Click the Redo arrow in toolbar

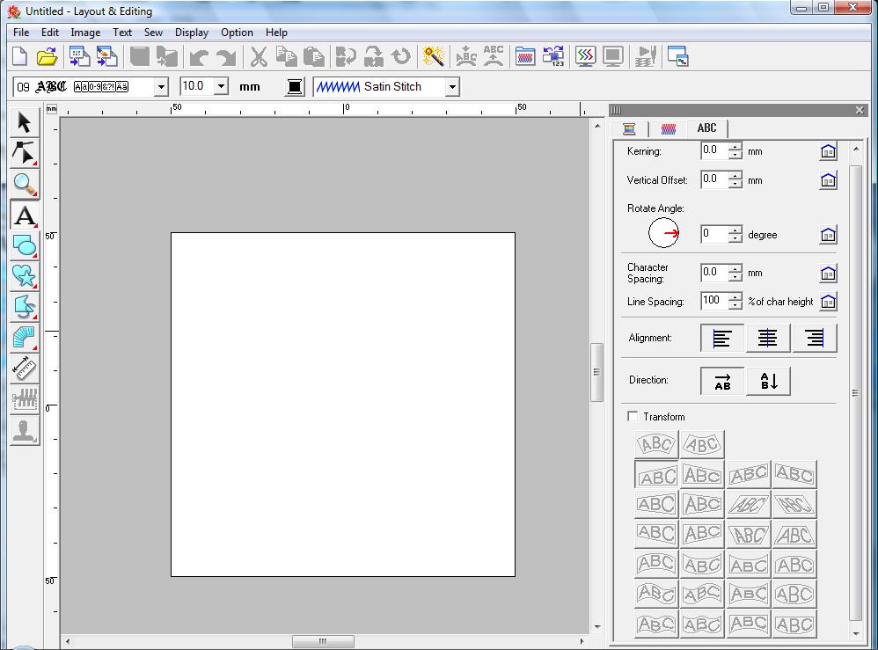(226, 57)
